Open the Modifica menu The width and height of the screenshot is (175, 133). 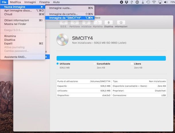click(x=15, y=2)
